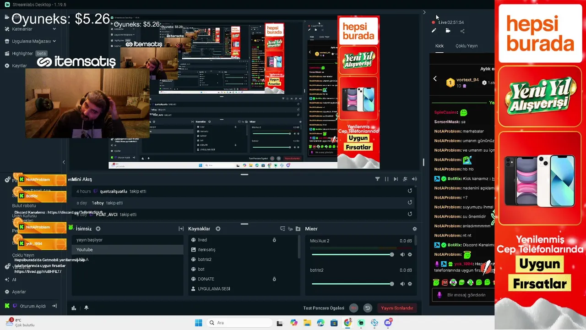Replay the quetzalquatlu follow alert
The width and height of the screenshot is (586, 330).
point(410,191)
